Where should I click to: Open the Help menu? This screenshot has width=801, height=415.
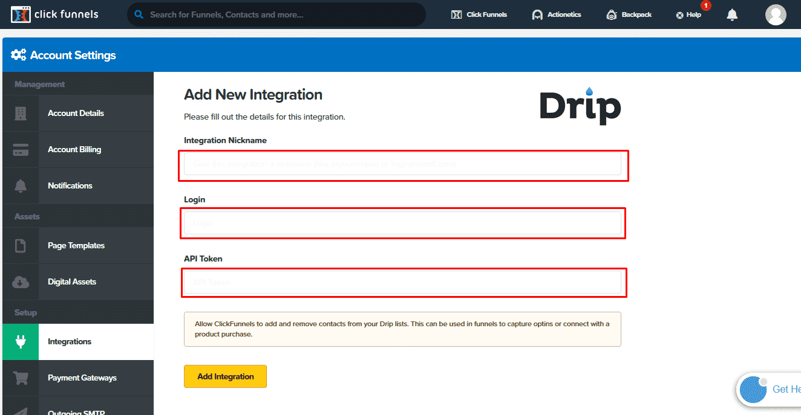688,14
